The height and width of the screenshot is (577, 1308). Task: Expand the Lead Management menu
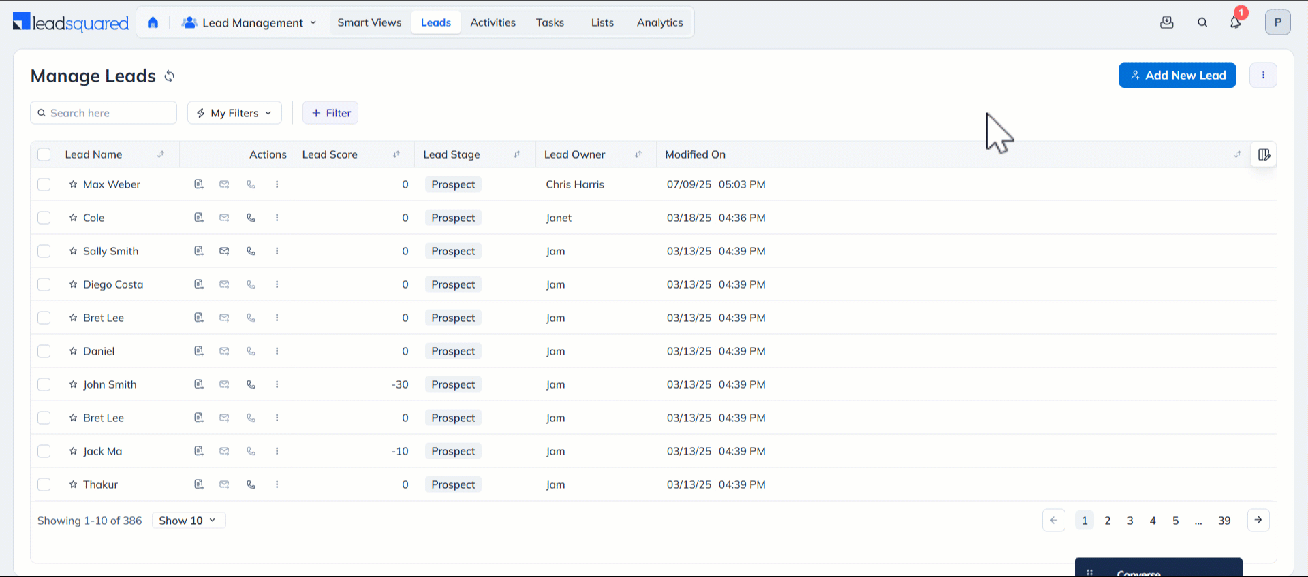pyautogui.click(x=249, y=22)
